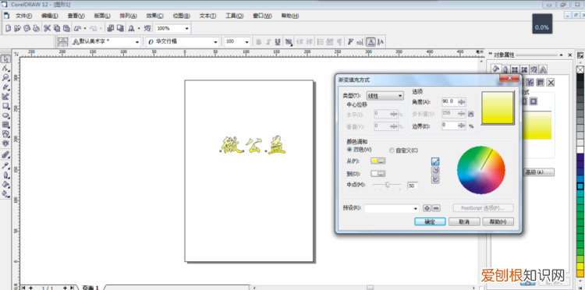Choose counterclockwise color path button
Screen dimensions: 585x290
(435, 171)
